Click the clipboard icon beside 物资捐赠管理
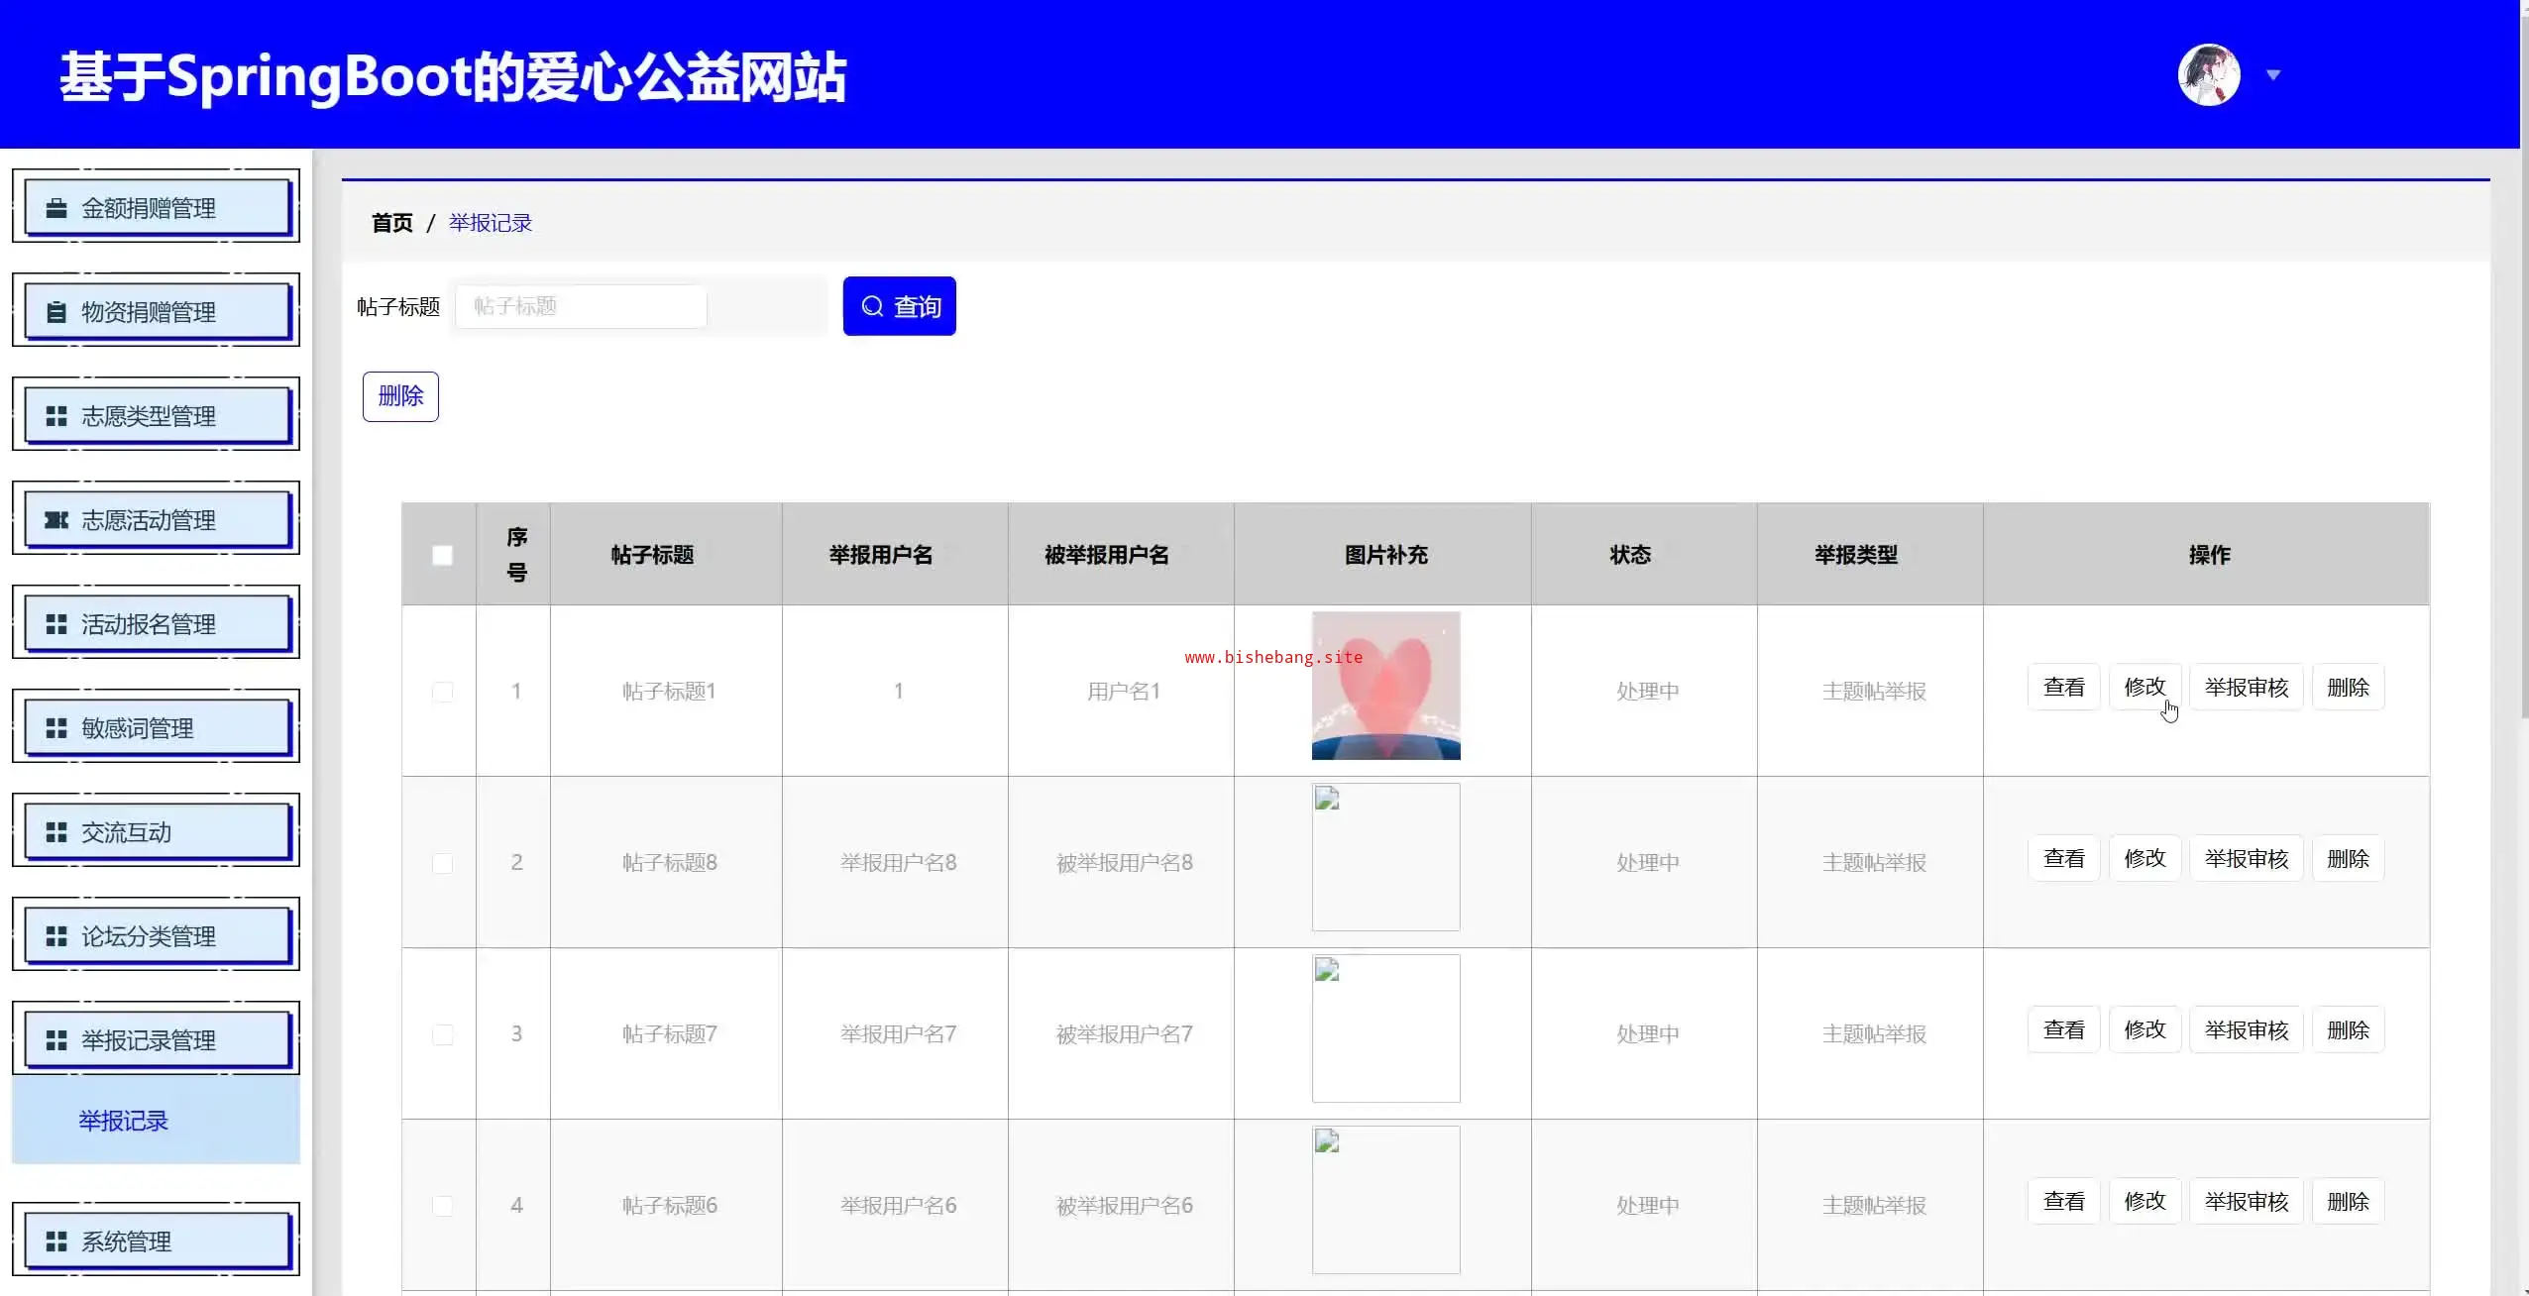 point(56,312)
